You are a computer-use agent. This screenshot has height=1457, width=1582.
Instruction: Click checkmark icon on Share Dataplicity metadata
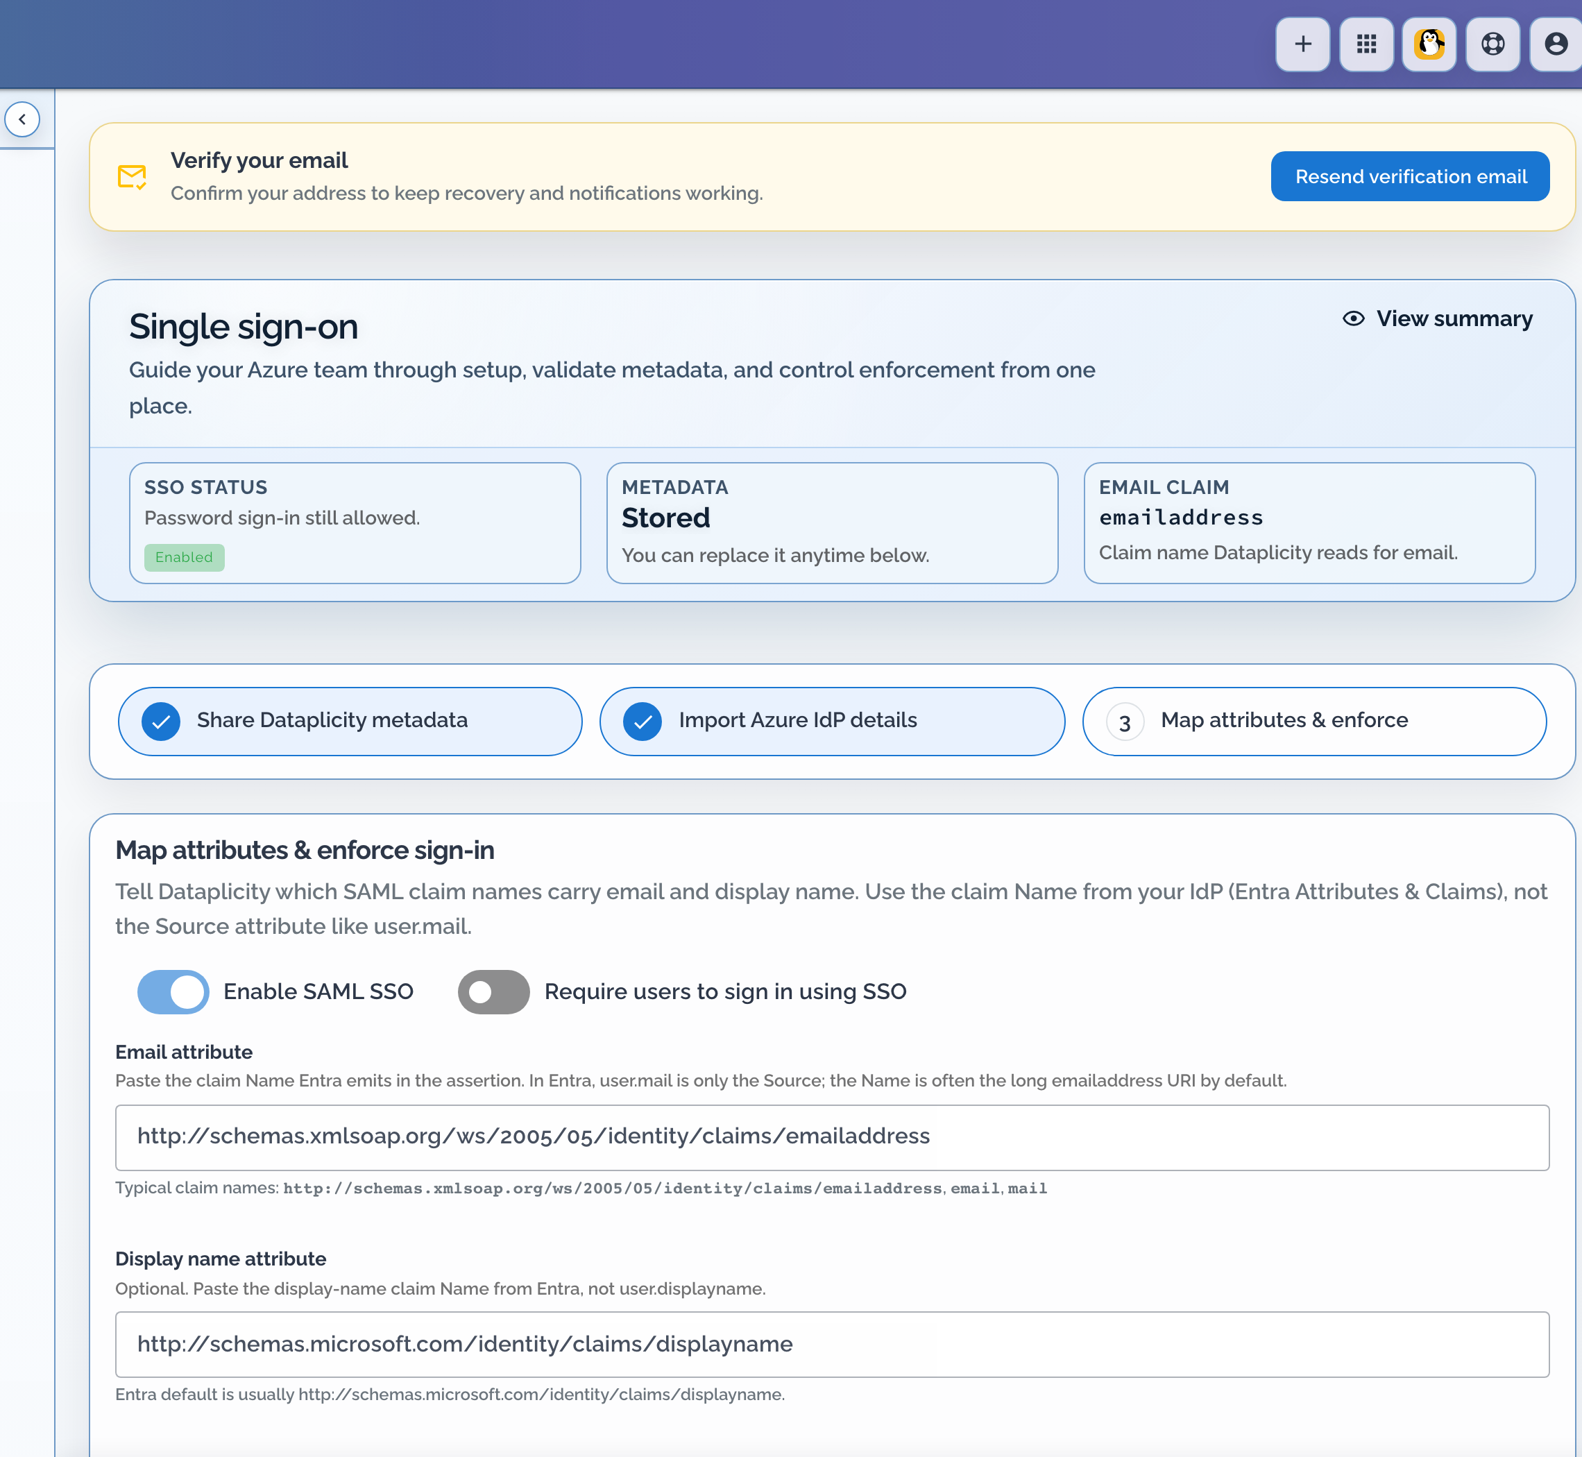(x=161, y=722)
